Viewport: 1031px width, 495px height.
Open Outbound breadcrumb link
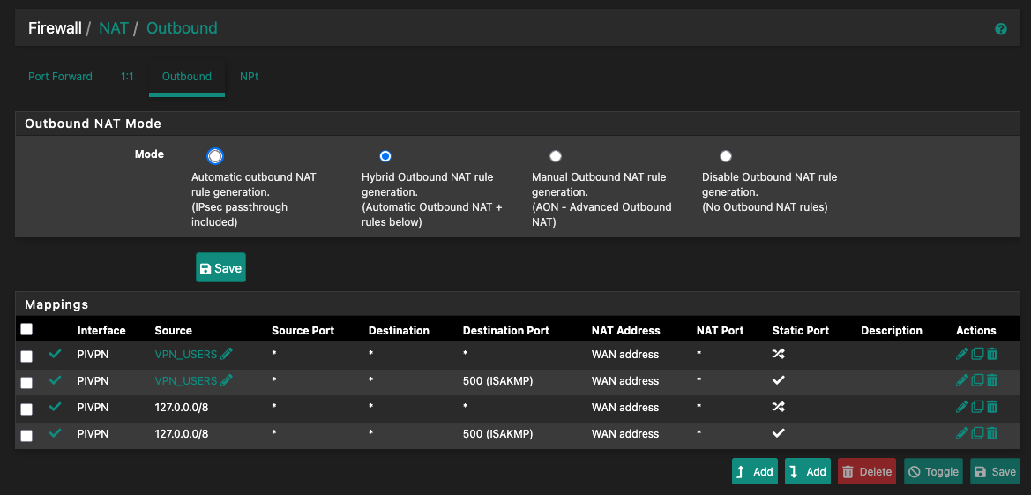[x=182, y=28]
